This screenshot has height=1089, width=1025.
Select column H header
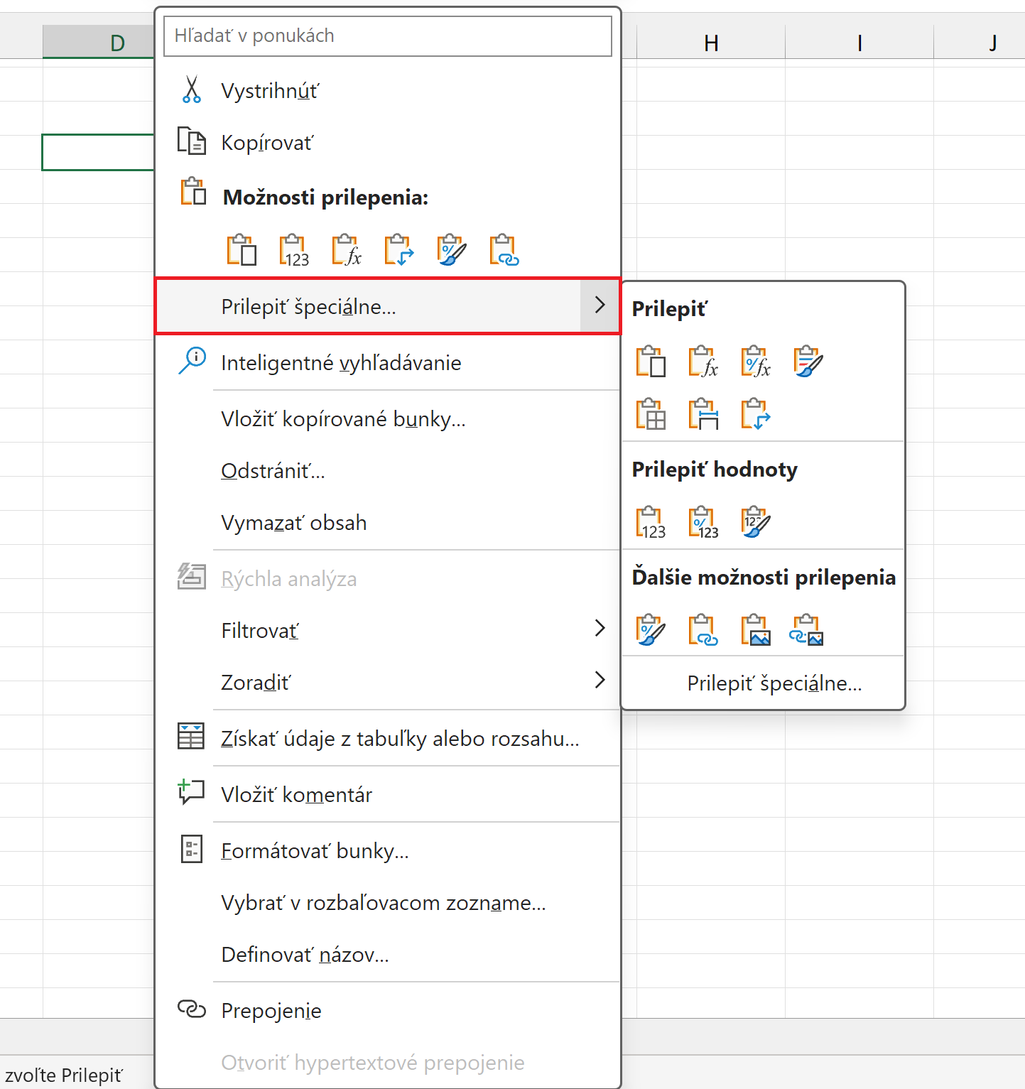click(711, 43)
